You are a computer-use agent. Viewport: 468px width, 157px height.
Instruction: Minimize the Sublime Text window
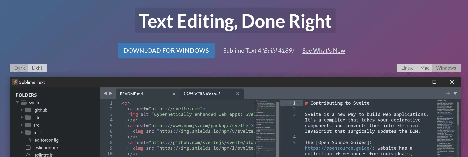click(x=417, y=82)
